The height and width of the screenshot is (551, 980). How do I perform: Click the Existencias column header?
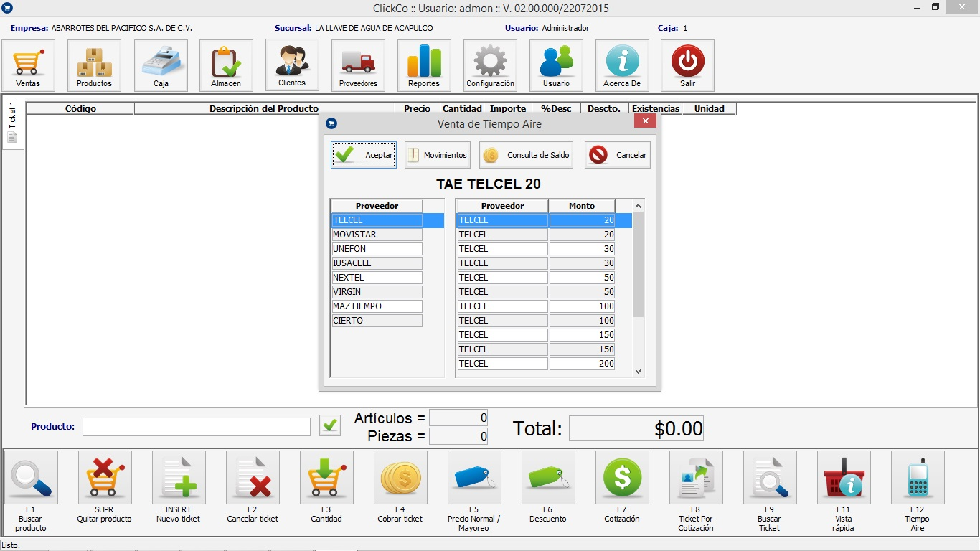656,109
